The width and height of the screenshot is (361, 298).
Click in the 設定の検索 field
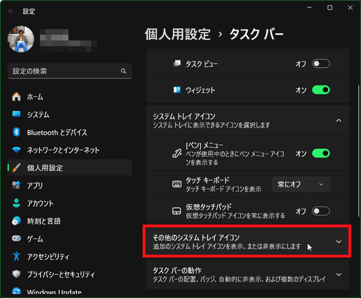[x=63, y=71]
